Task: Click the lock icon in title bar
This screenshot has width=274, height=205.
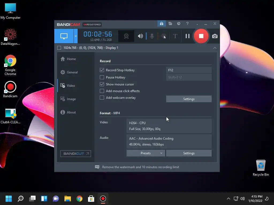Action: coord(161,23)
